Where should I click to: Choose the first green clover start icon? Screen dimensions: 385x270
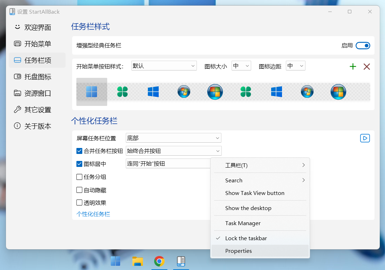122,92
